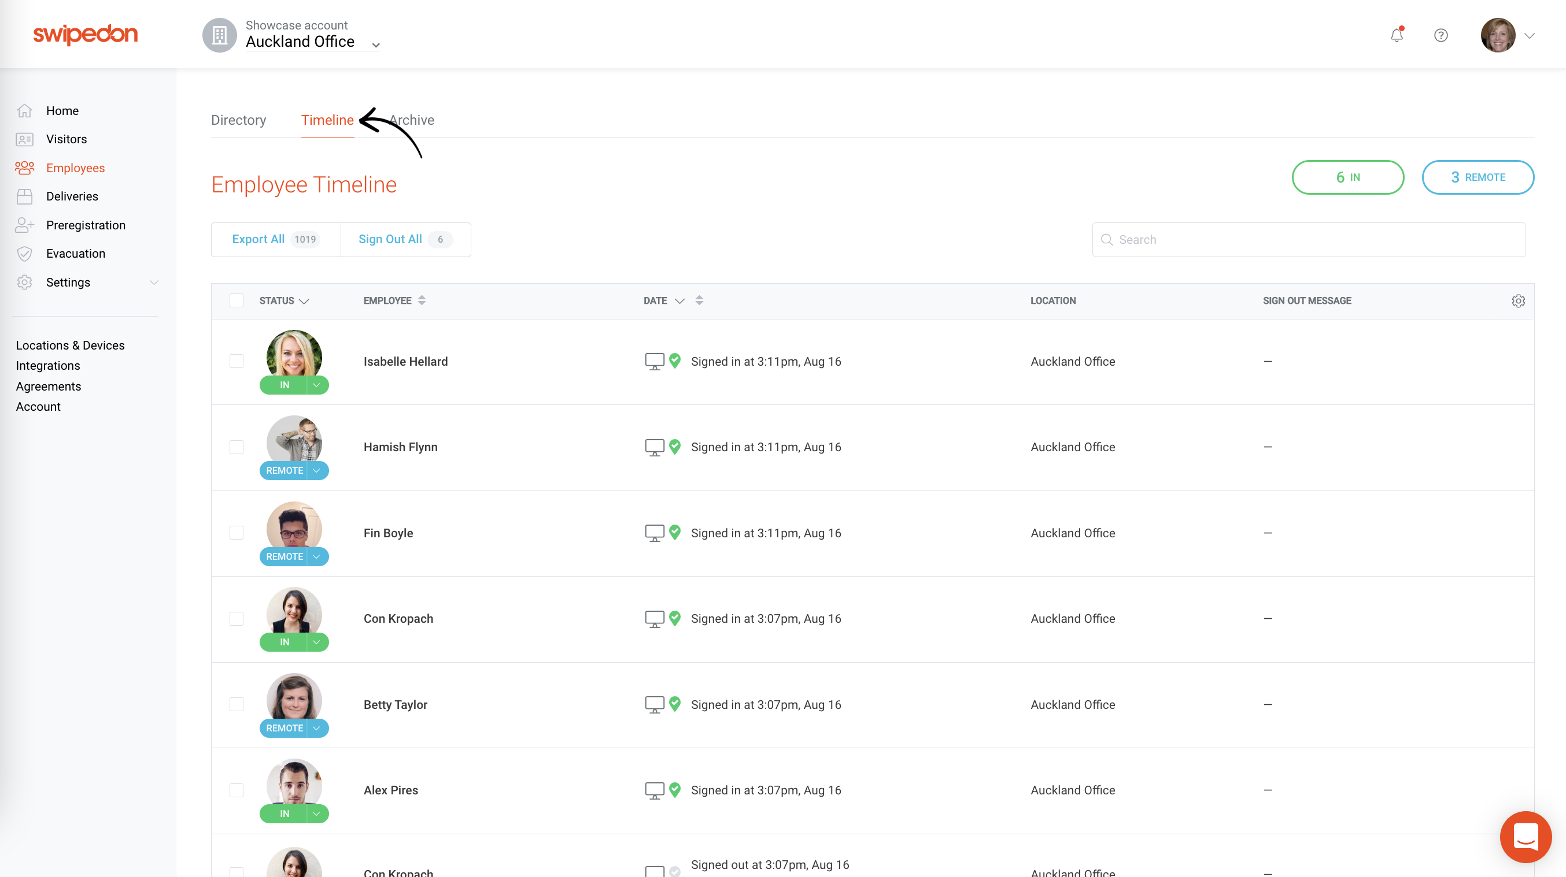Click the Home icon in sidebar

[x=24, y=110]
